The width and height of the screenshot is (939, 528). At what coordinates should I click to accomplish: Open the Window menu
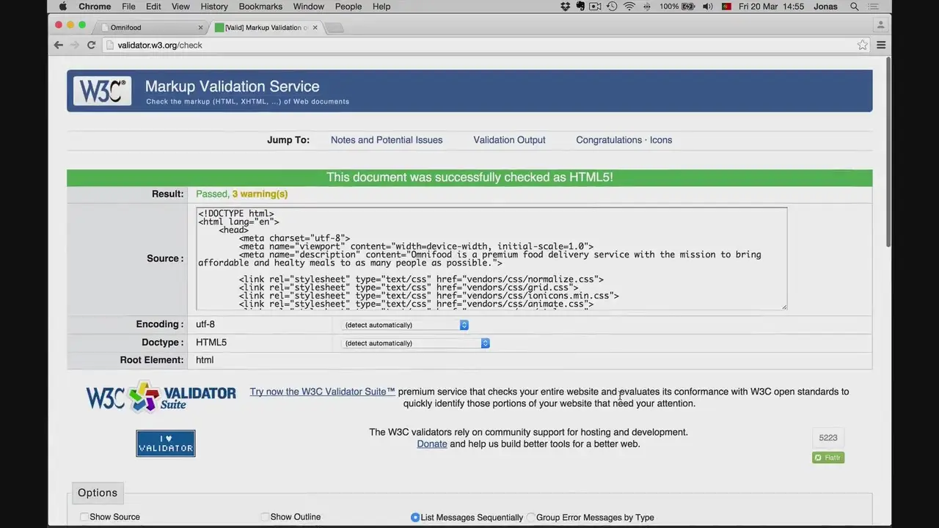tap(309, 7)
